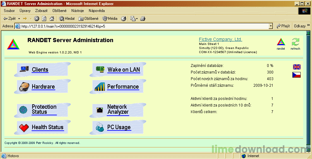This screenshot has width=312, height=159.
Task: Open the Health Status link
Action: click(48, 127)
